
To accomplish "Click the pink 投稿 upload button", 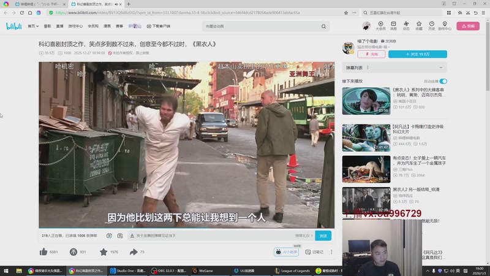I will (x=468, y=26).
